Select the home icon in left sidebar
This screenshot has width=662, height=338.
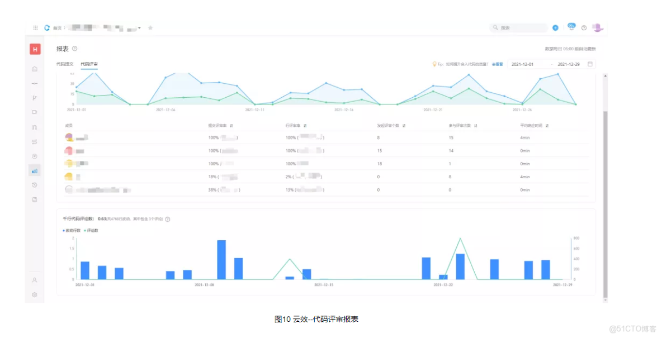pos(35,69)
